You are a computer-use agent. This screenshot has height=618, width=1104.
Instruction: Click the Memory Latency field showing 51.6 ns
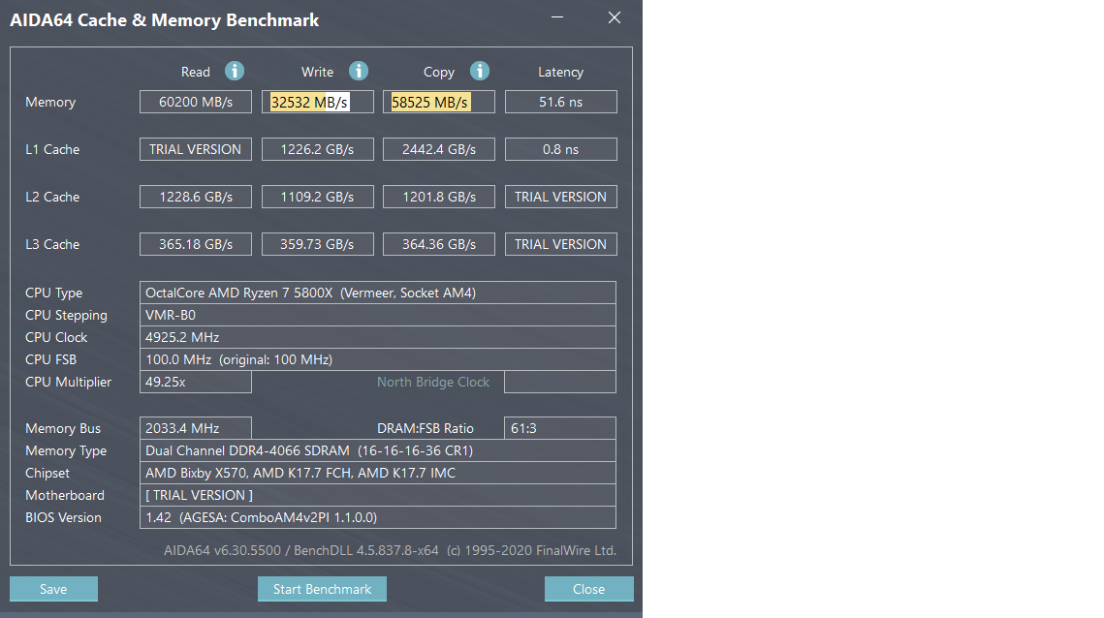pyautogui.click(x=560, y=101)
